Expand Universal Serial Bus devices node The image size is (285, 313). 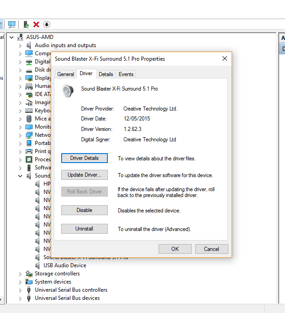coord(20,299)
